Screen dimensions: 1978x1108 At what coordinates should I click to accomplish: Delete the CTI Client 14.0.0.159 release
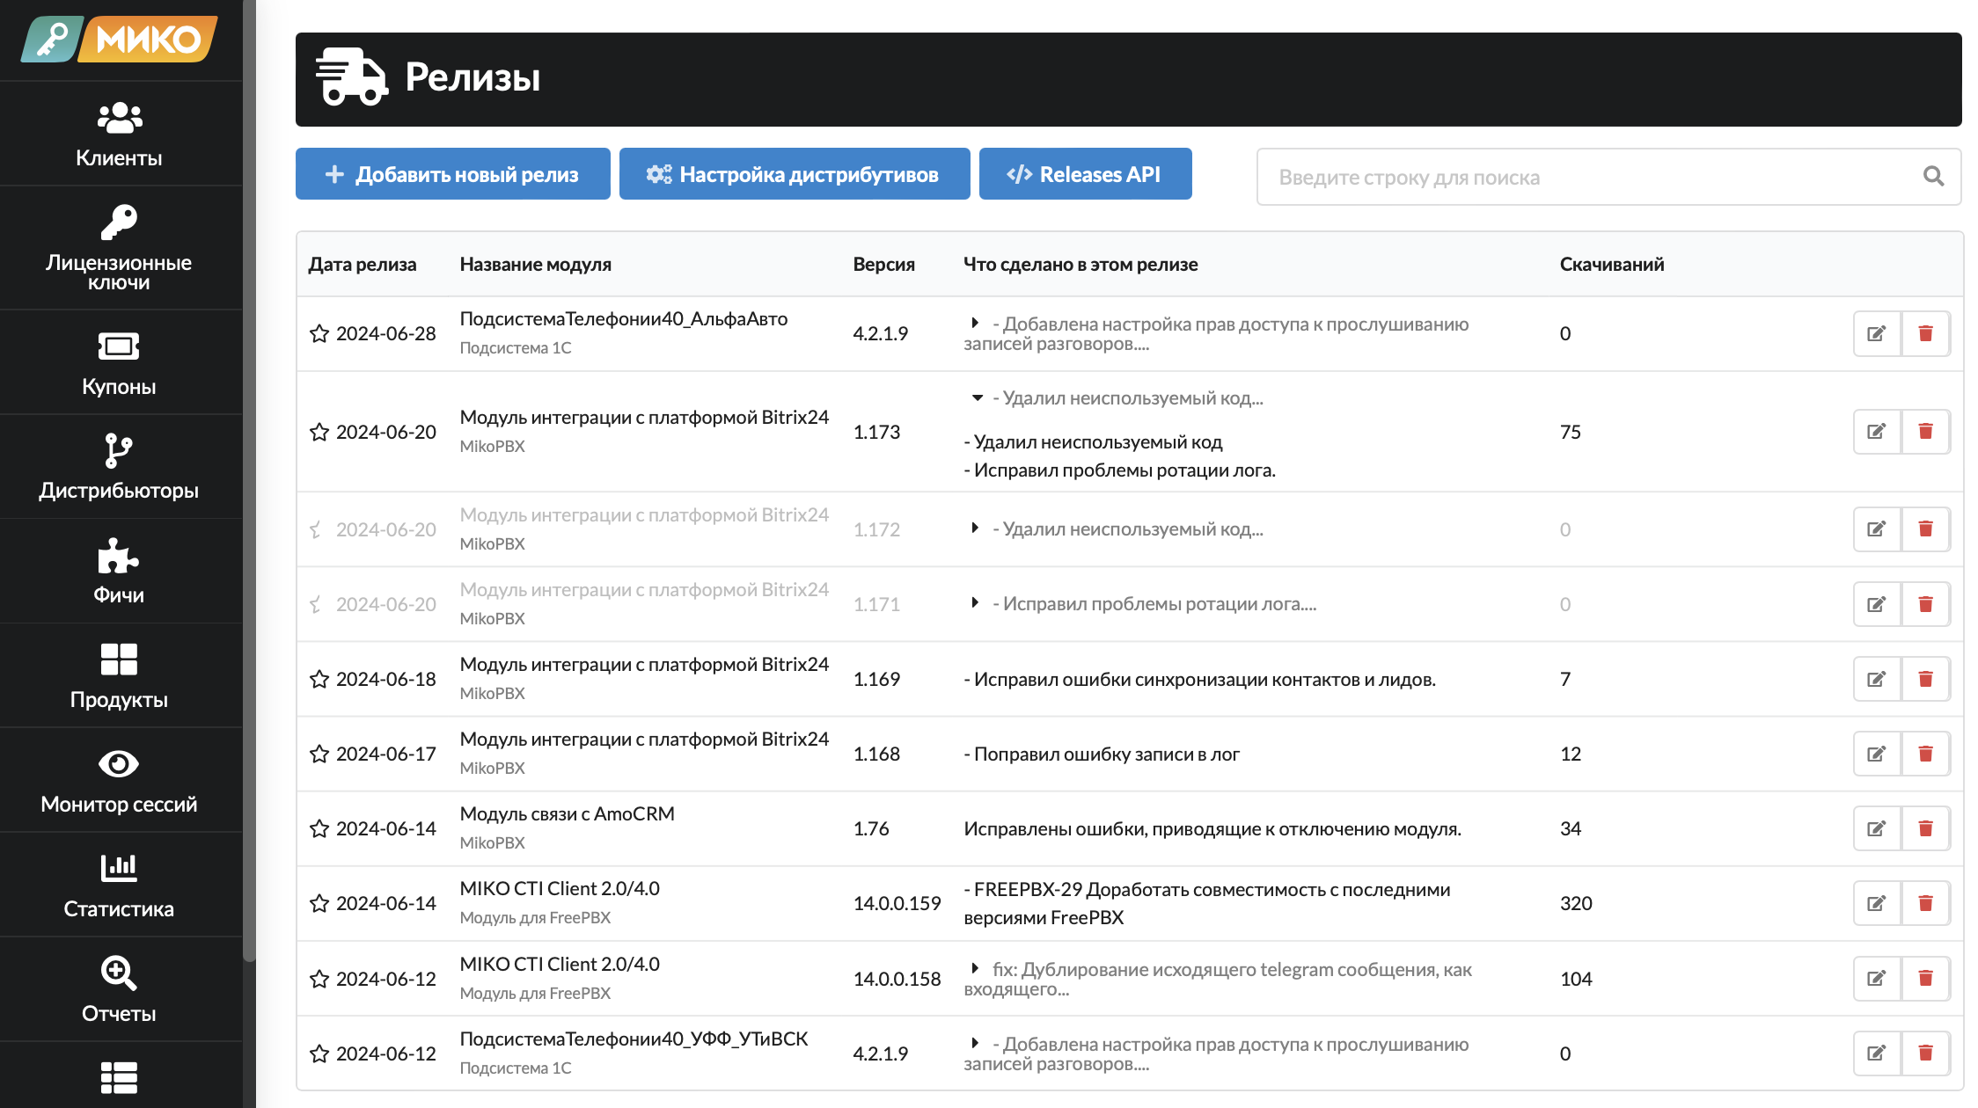pyautogui.click(x=1926, y=903)
